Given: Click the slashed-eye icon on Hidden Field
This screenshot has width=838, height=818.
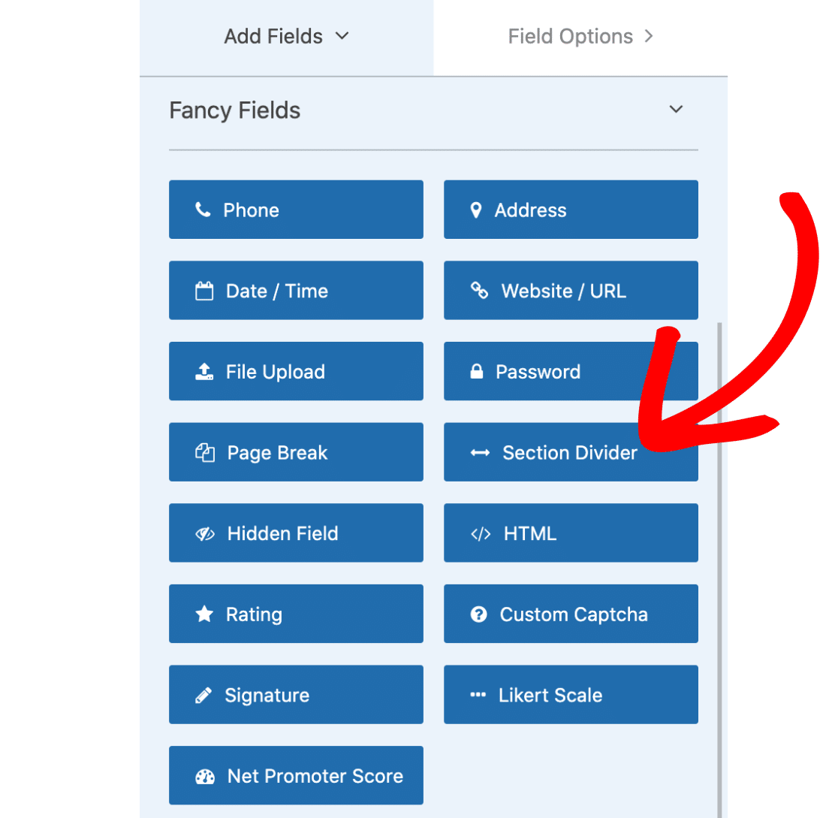Looking at the screenshot, I should tap(203, 533).
